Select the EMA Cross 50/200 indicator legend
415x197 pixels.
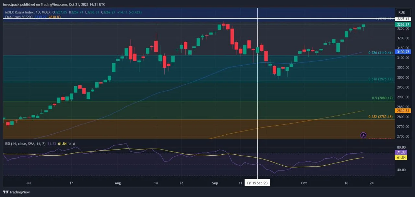pos(18,17)
